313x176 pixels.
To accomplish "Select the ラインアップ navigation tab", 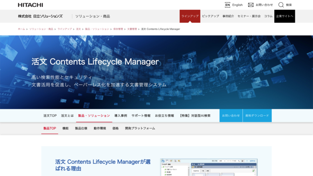I will pyautogui.click(x=190, y=16).
